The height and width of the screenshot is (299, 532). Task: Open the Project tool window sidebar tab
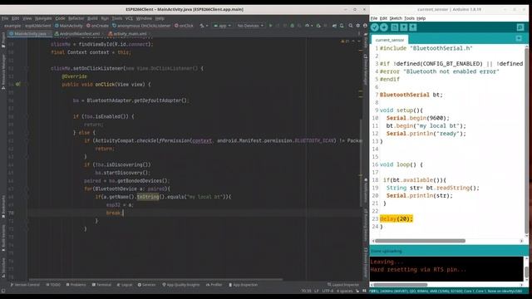click(x=3, y=39)
